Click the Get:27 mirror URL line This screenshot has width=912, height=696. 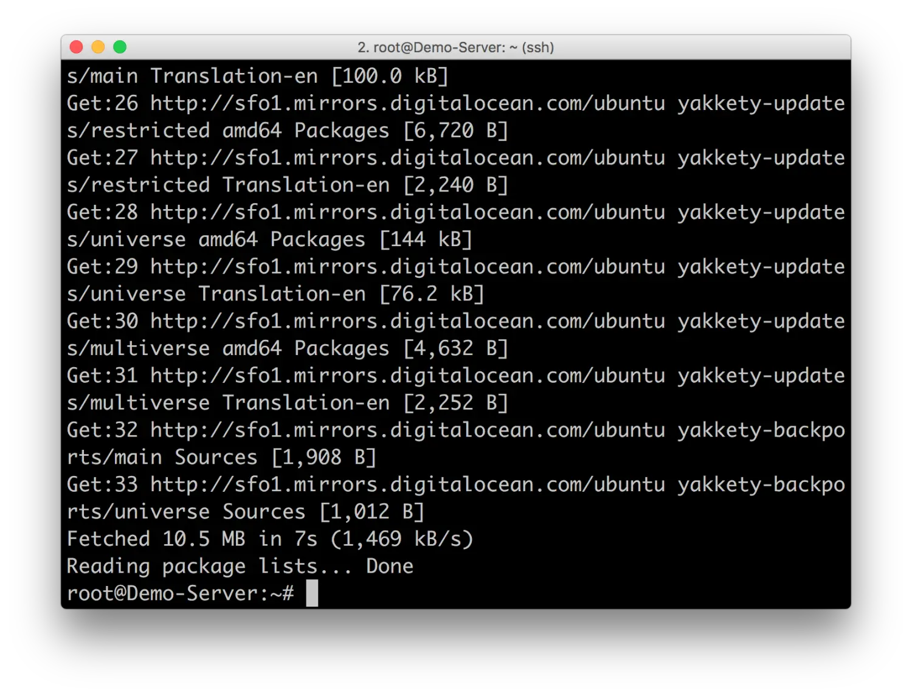coord(456,158)
